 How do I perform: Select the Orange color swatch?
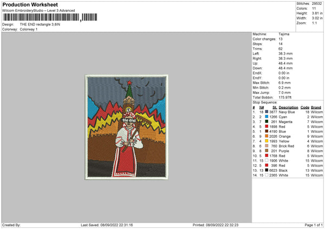266,136
